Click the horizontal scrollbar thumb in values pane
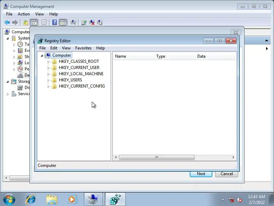This screenshot has width=274, height=206. 157,157
